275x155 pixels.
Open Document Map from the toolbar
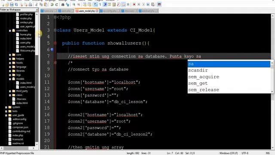point(114,5)
